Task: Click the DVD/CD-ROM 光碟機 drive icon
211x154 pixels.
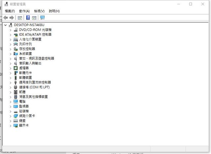Action: click(x=15, y=30)
